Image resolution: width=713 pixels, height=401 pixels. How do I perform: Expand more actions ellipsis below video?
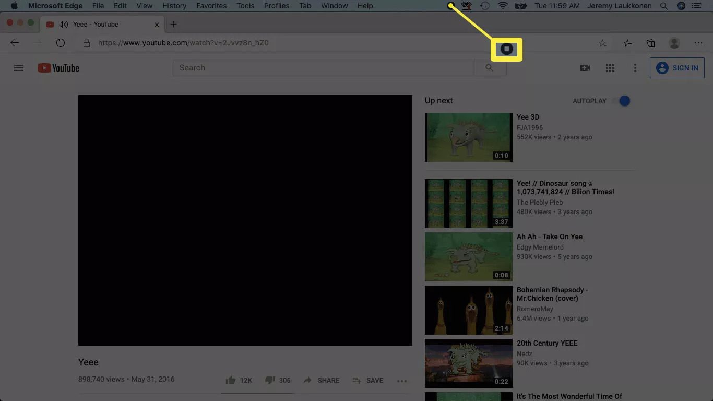pyautogui.click(x=401, y=381)
